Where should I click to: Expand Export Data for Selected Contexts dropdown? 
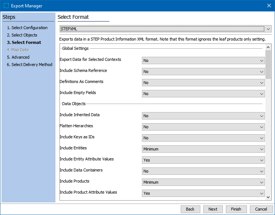(x=203, y=60)
